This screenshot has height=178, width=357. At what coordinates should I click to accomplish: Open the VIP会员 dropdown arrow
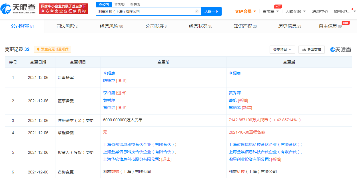click(x=254, y=11)
